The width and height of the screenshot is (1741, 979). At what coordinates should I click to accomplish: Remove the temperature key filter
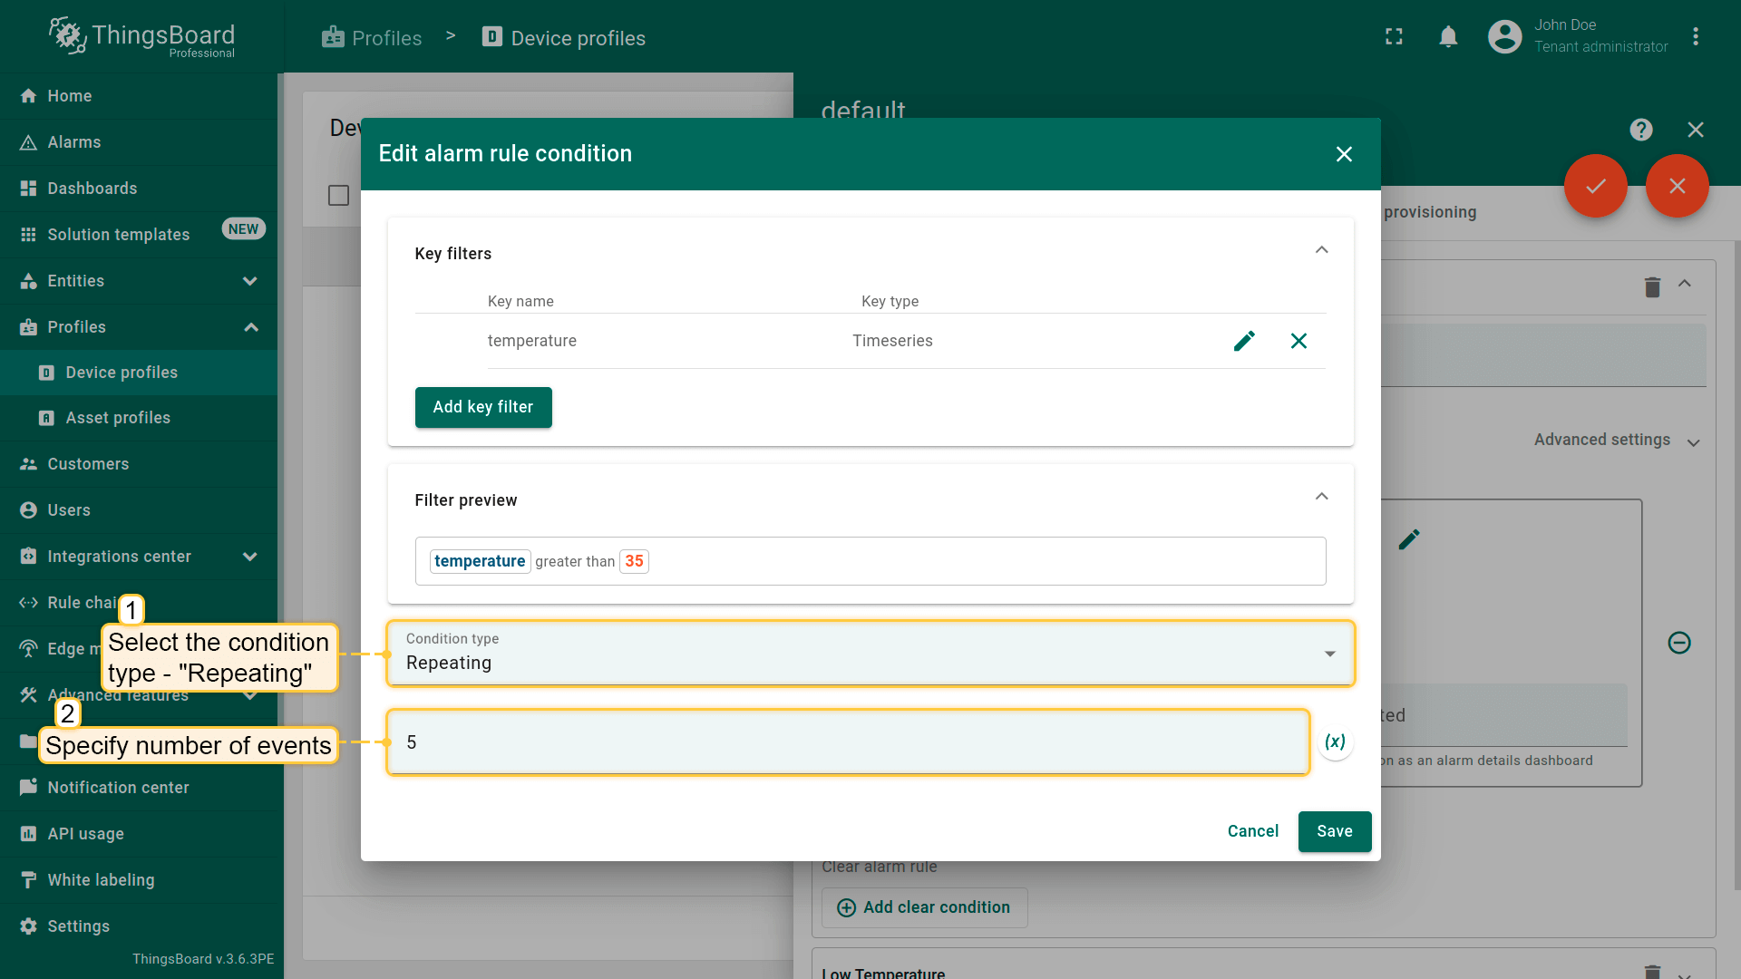click(x=1298, y=341)
